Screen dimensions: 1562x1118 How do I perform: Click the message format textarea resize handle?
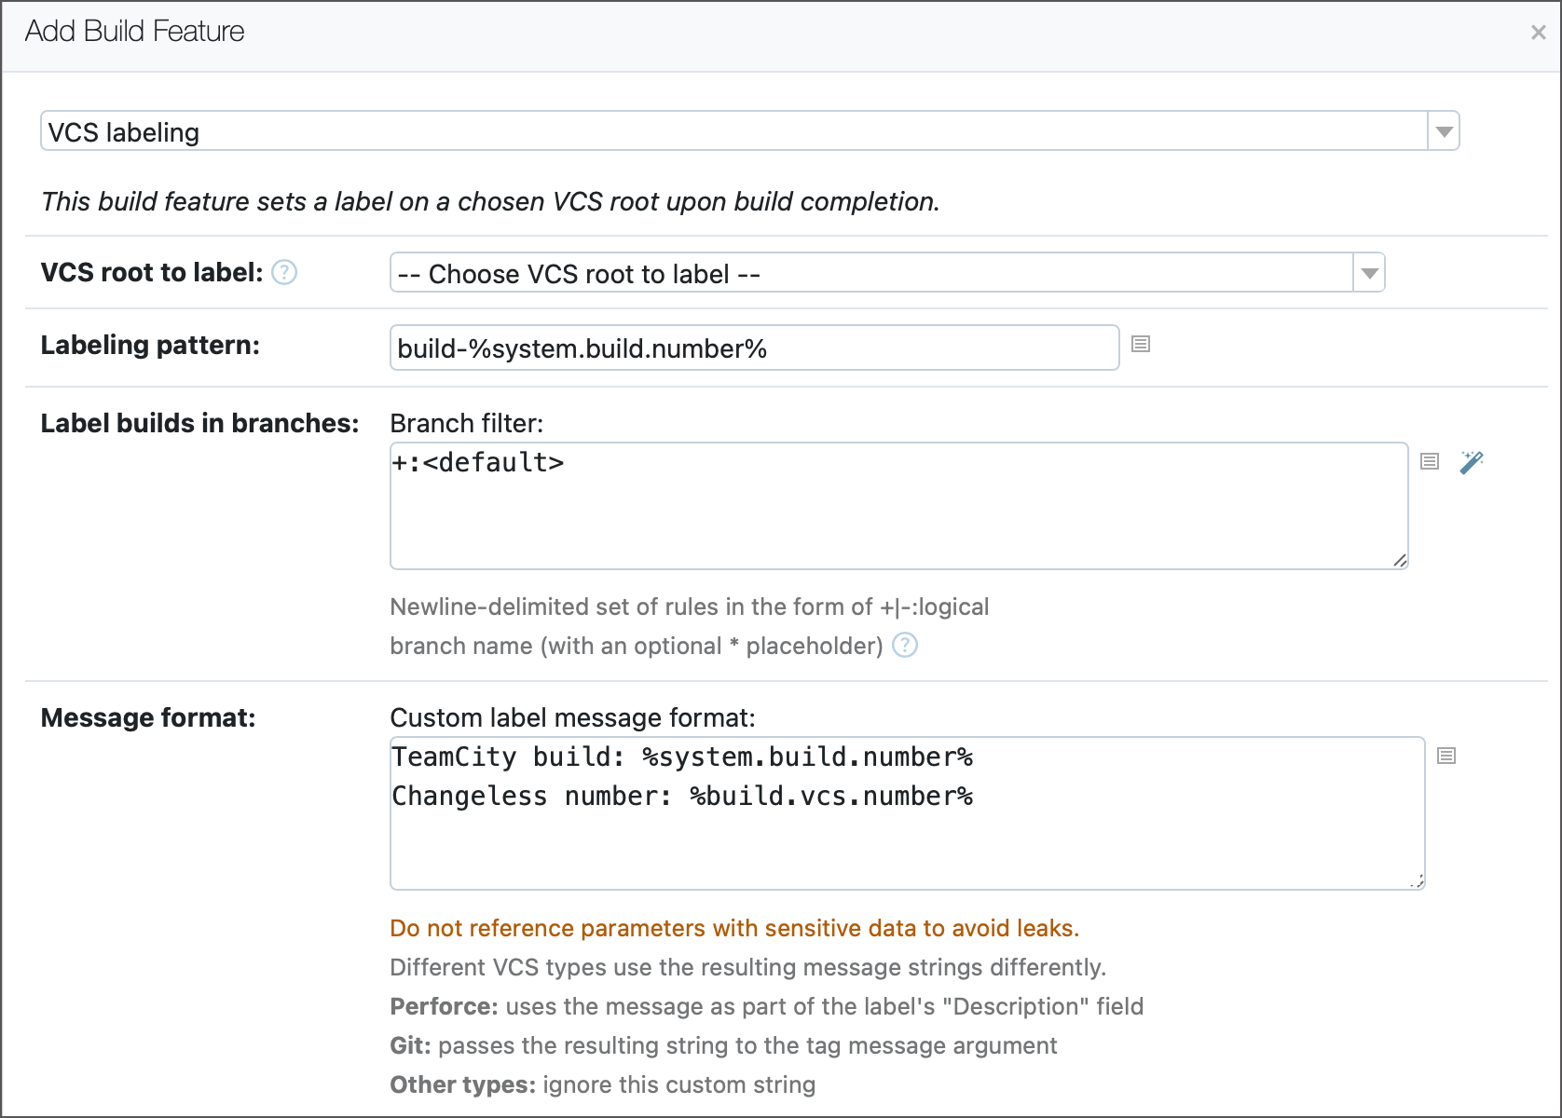pos(1417,880)
